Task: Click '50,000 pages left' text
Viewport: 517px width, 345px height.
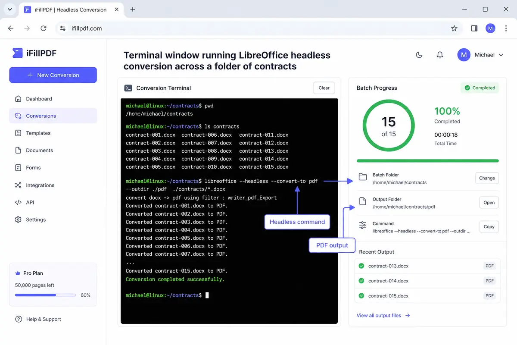Action: click(x=35, y=285)
